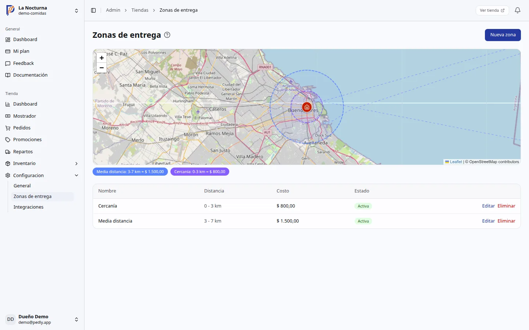This screenshot has height=330, width=529.
Task: Click the Documentación book icon
Action: tap(8, 75)
